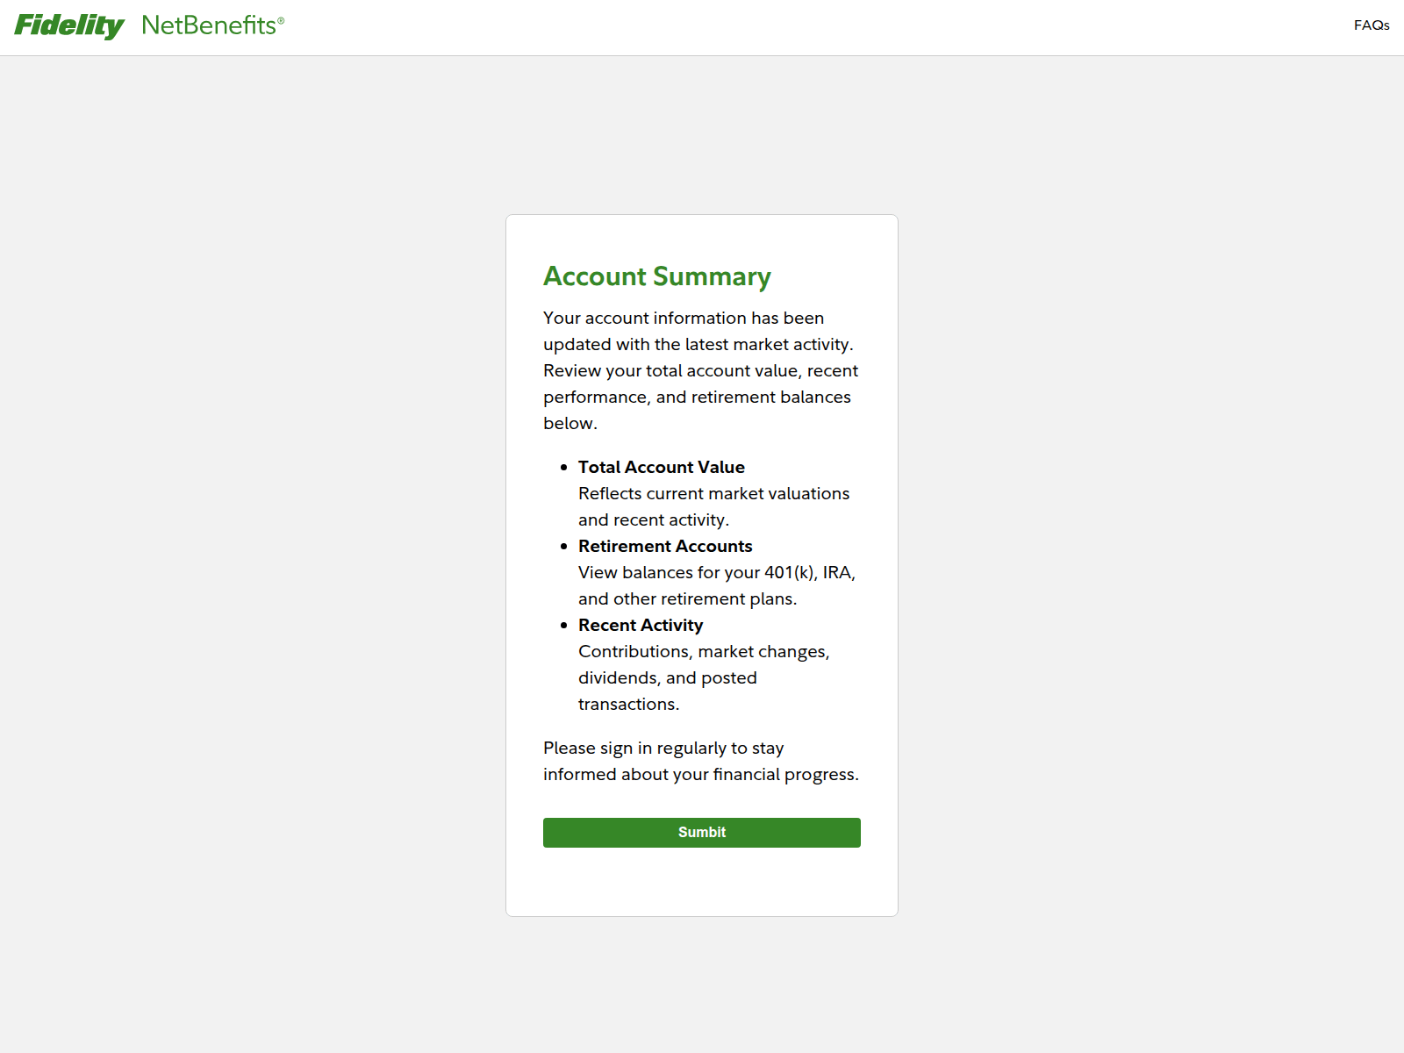Click the FAQs menu entry in the header

1371,25
